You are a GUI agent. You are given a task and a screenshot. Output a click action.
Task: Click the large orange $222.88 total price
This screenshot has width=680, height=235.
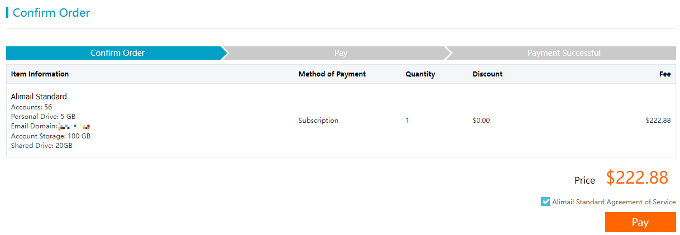coord(636,178)
